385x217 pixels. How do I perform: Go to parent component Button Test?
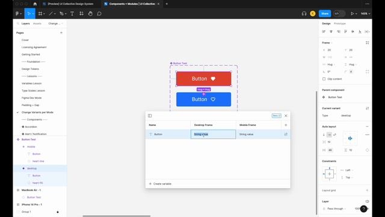(x=335, y=97)
